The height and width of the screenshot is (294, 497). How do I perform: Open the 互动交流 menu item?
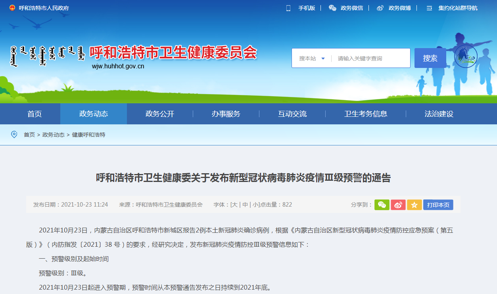(293, 114)
